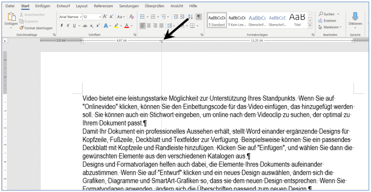Toggle align right
371x192 pixels.
[155, 26]
